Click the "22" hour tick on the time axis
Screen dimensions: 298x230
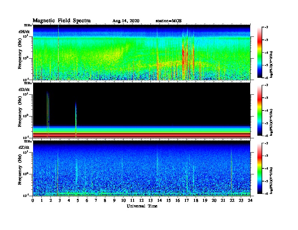pos(232,201)
